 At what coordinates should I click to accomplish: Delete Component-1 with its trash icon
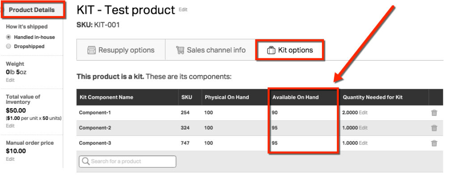coord(434,113)
